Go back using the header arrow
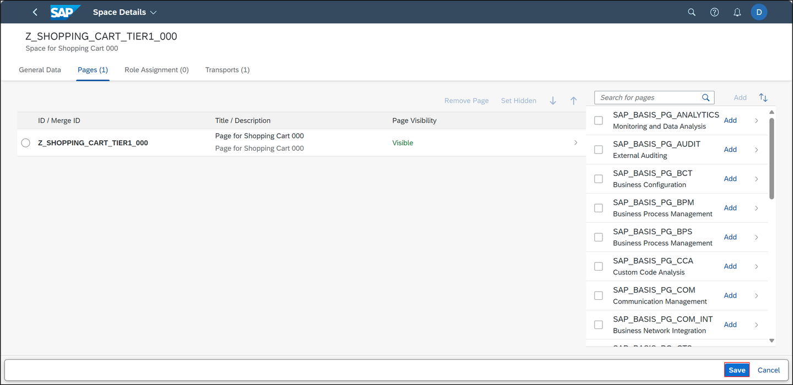793x385 pixels. [35, 12]
